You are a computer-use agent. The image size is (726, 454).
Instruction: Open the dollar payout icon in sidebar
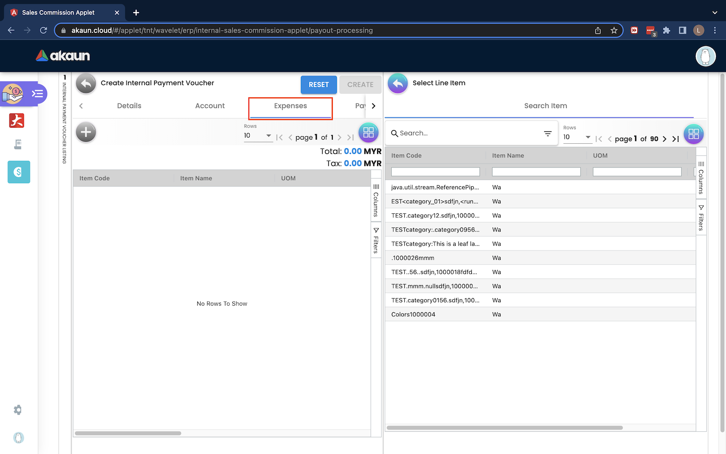pyautogui.click(x=19, y=172)
